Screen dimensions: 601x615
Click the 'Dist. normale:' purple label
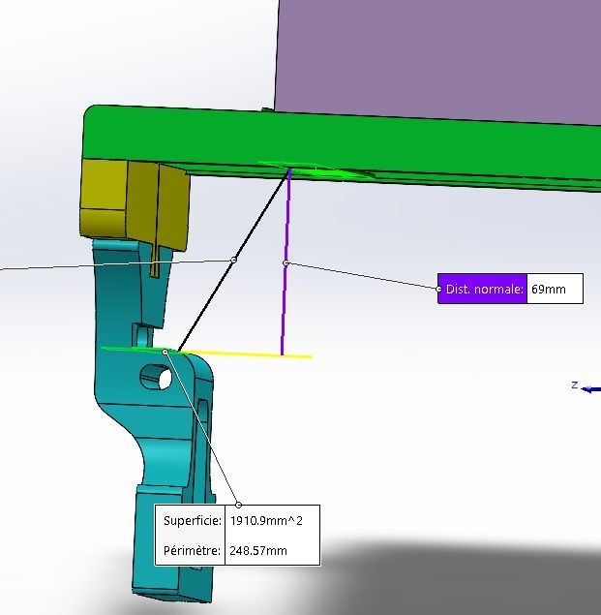[x=483, y=289]
